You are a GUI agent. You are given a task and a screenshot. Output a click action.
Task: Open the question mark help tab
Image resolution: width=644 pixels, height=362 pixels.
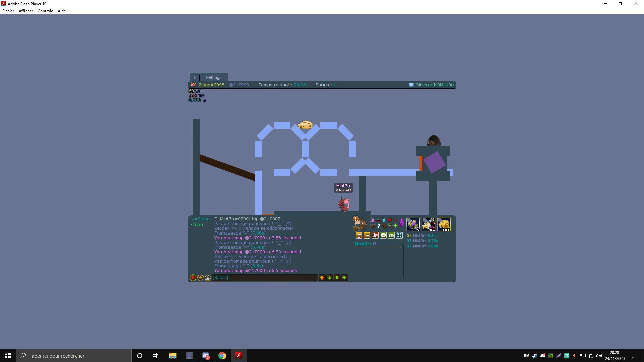click(195, 77)
